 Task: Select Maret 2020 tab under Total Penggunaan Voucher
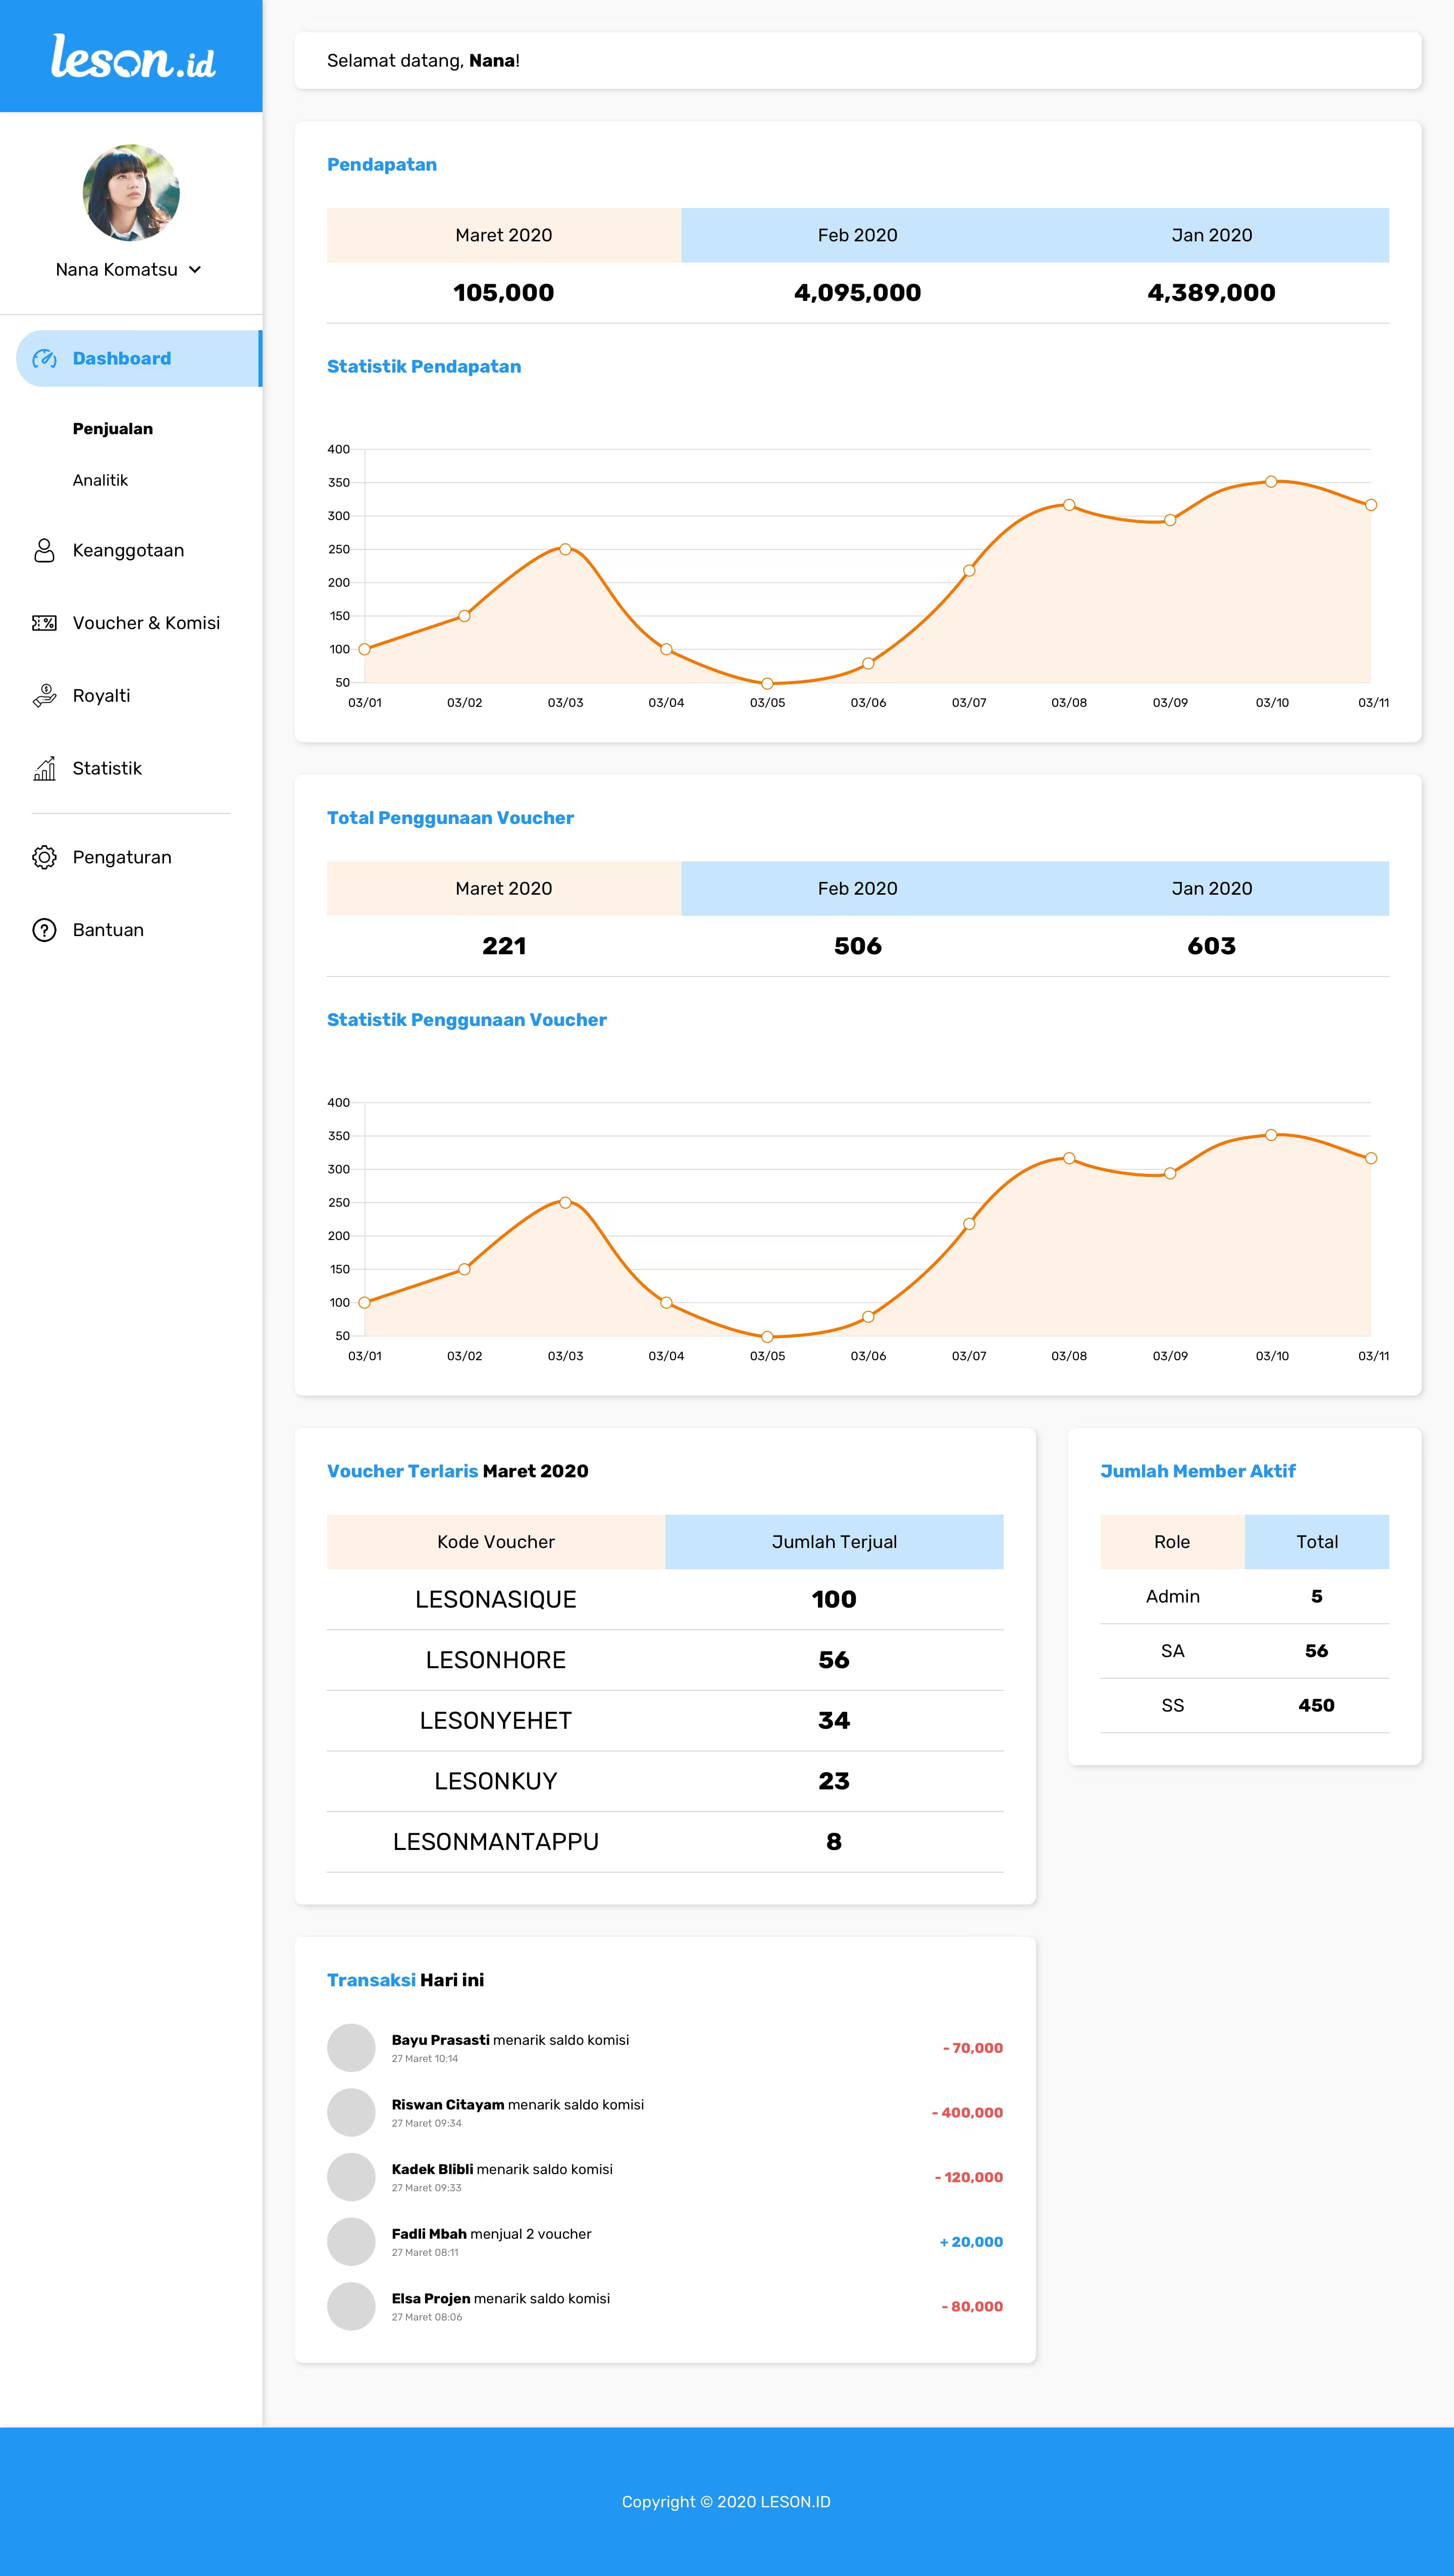tap(504, 888)
